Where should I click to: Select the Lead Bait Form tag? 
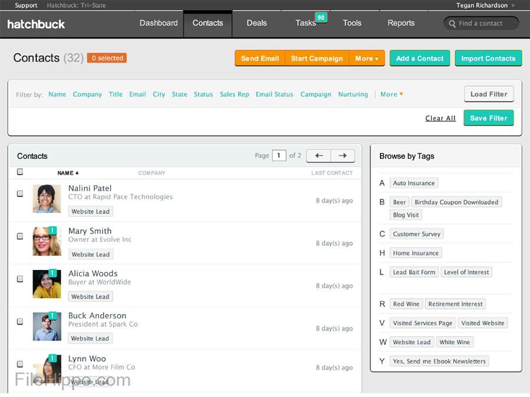(414, 272)
